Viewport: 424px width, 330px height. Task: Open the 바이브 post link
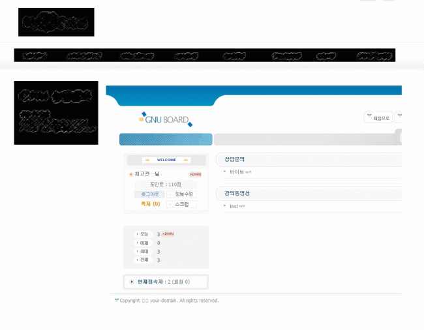click(x=236, y=172)
